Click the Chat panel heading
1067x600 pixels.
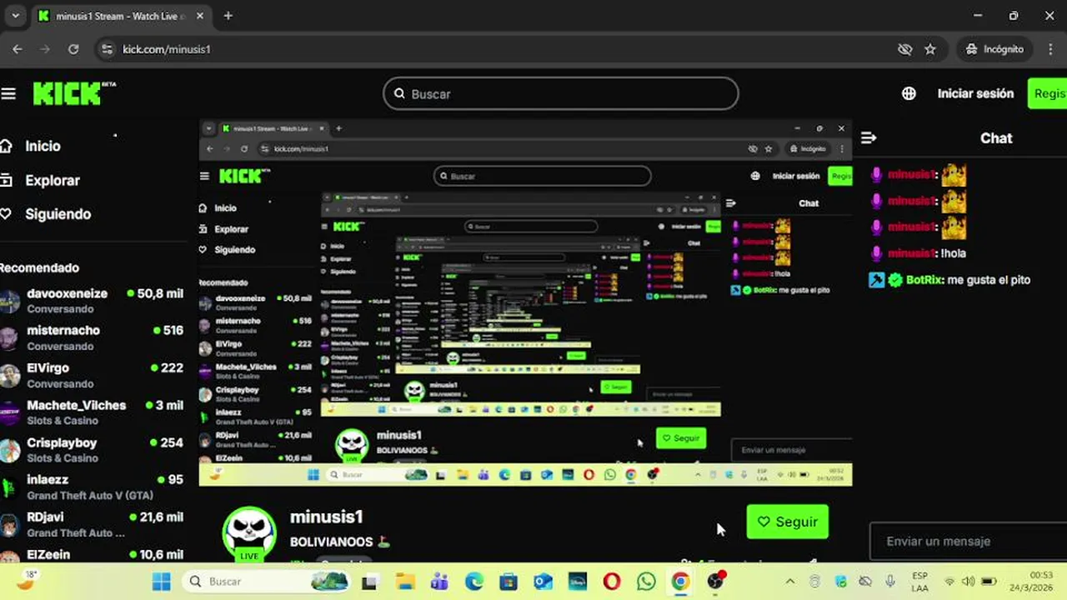coord(995,137)
